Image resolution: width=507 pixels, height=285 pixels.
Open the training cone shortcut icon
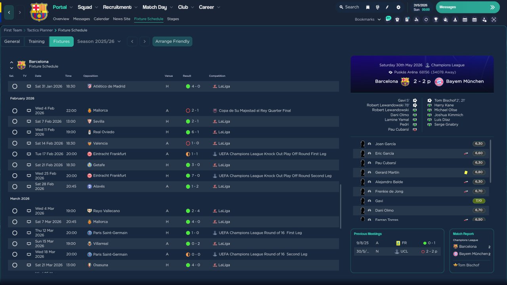tap(455, 19)
